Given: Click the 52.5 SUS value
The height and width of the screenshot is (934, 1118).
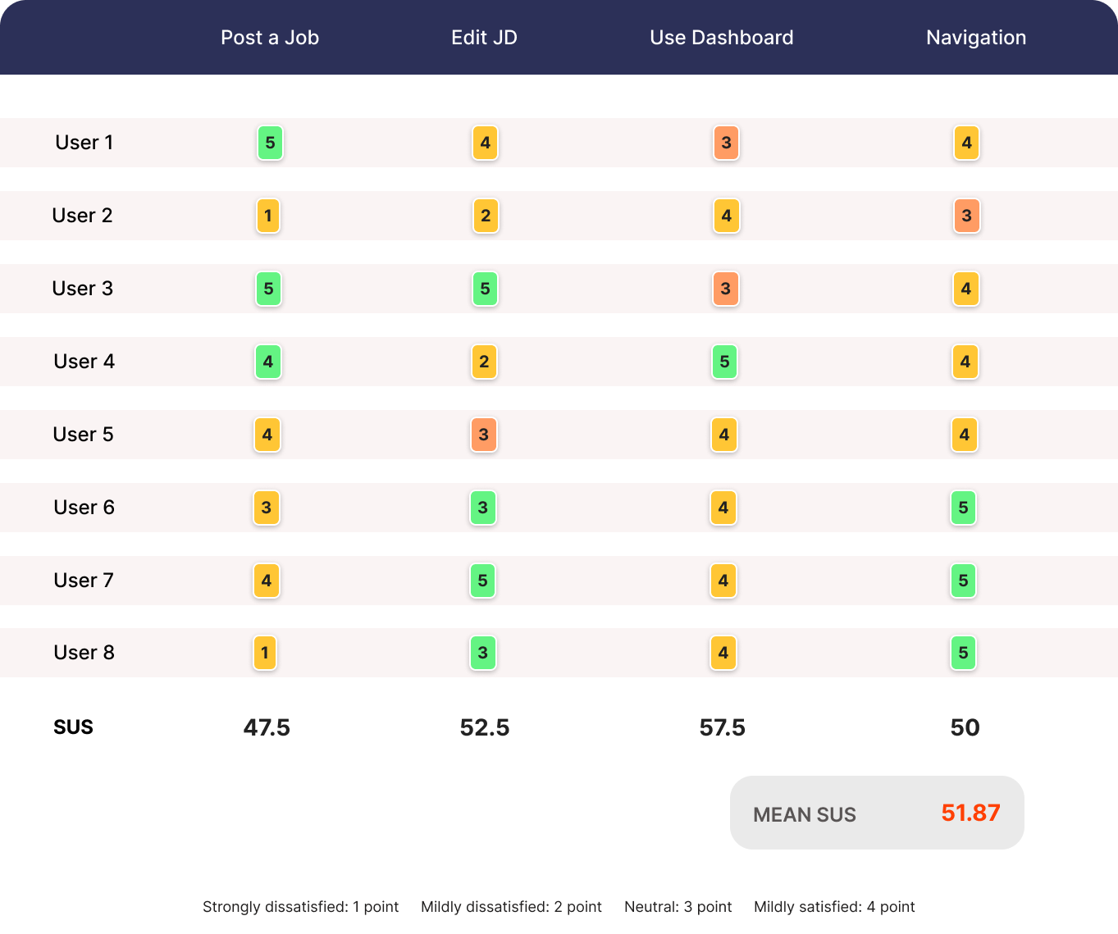Looking at the screenshot, I should click(485, 727).
